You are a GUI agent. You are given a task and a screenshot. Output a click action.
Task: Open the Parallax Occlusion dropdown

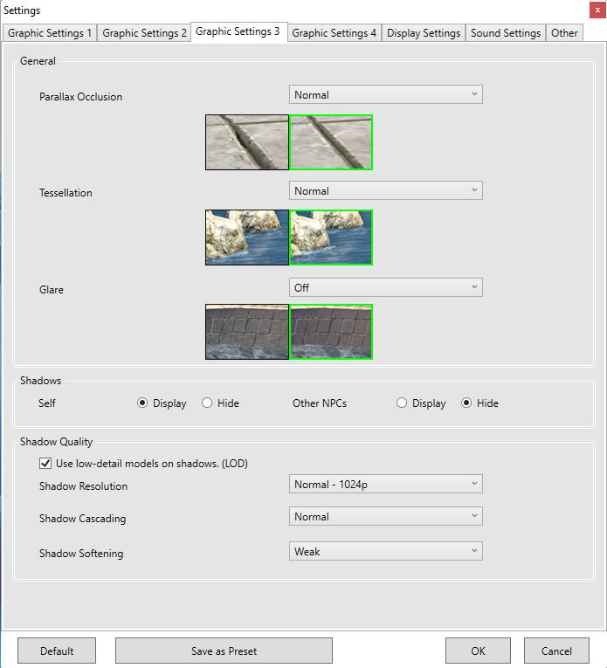point(385,94)
